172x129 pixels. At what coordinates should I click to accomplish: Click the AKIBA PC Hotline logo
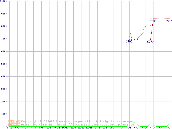click(x=14, y=123)
